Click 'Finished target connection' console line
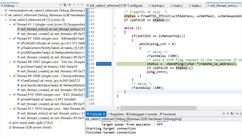Viewport: 242px width, 138px height. tap(111, 132)
